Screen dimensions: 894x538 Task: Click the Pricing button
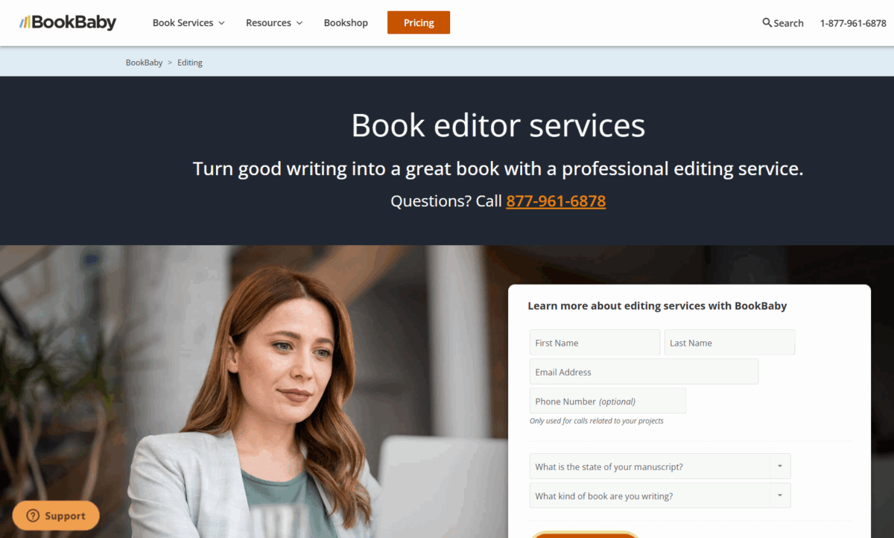[418, 23]
